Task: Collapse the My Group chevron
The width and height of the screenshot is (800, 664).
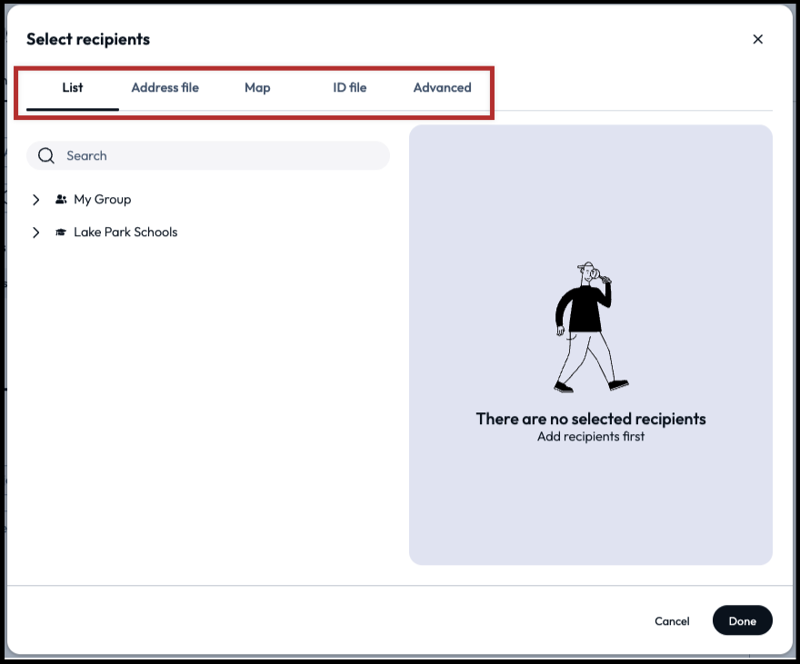Action: pyautogui.click(x=36, y=199)
